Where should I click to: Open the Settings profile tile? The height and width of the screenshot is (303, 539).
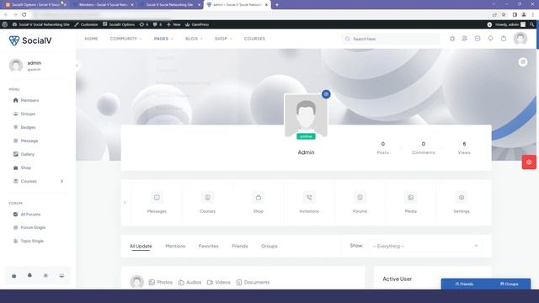click(462, 203)
